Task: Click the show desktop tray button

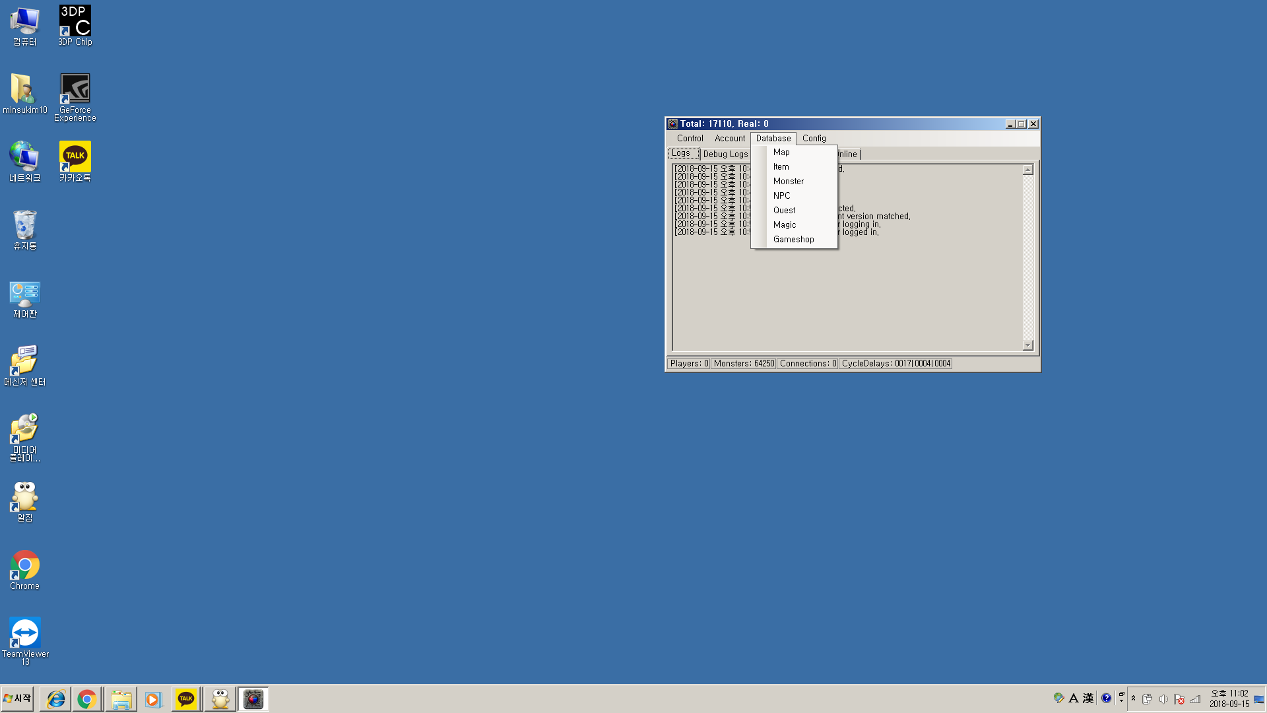Action: (x=1259, y=698)
